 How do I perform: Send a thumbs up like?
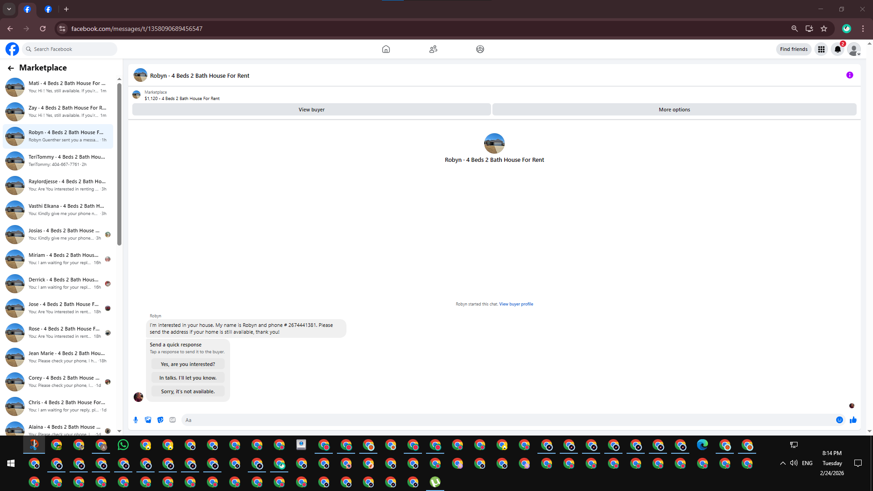(x=853, y=420)
